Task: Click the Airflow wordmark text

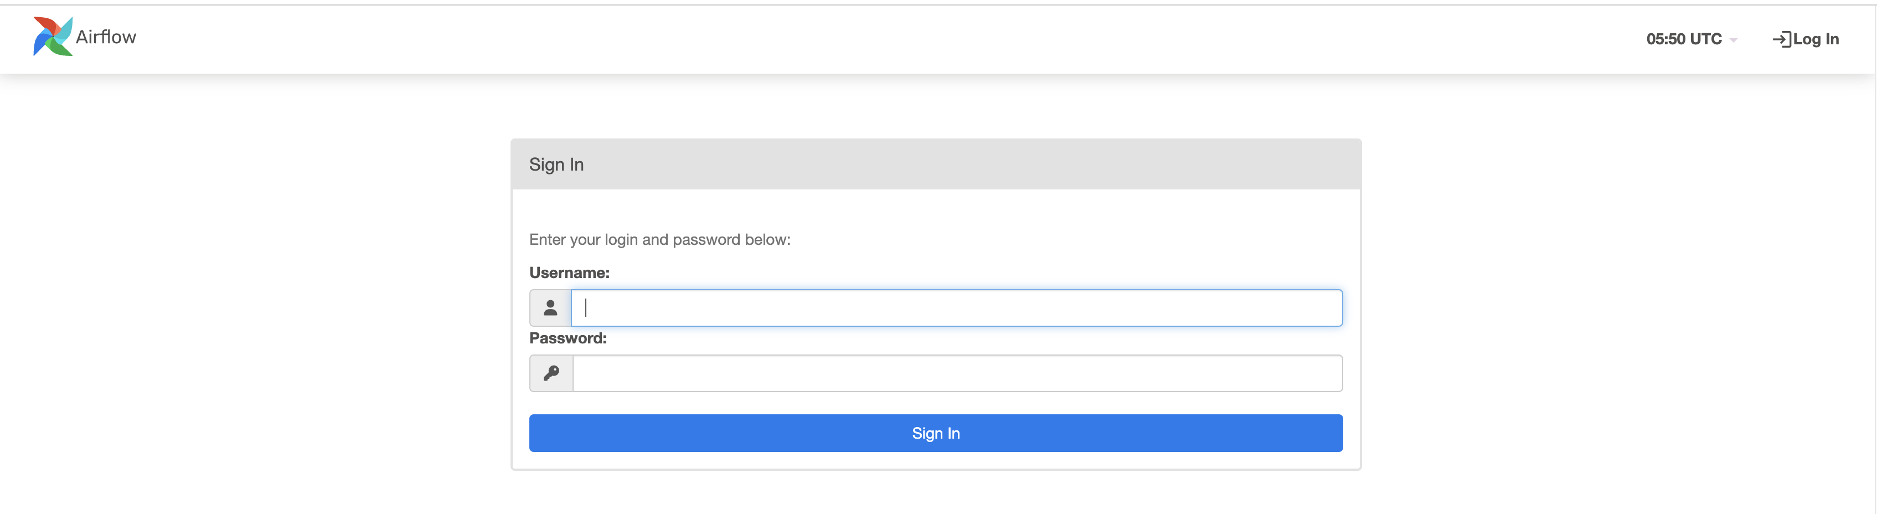Action: point(106,37)
